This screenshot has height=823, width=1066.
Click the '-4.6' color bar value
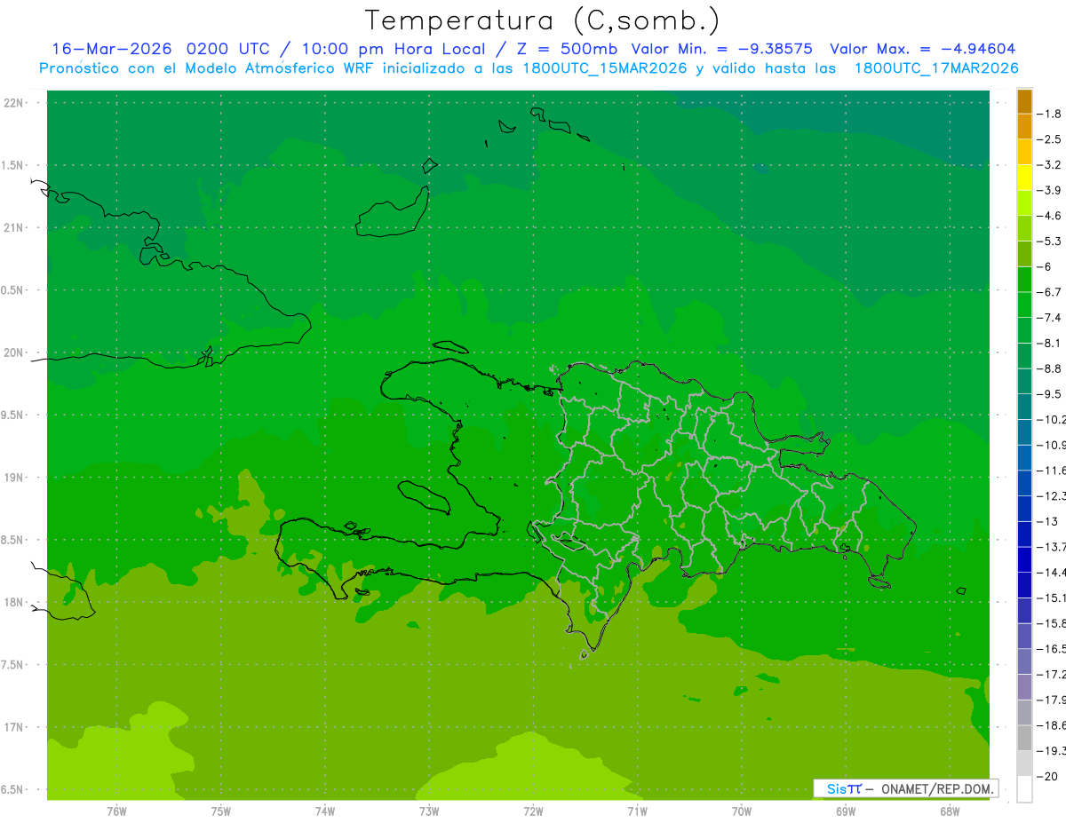click(1048, 216)
